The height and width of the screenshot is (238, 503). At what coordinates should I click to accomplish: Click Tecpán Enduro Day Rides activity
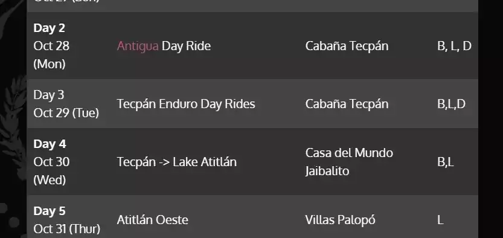(186, 104)
